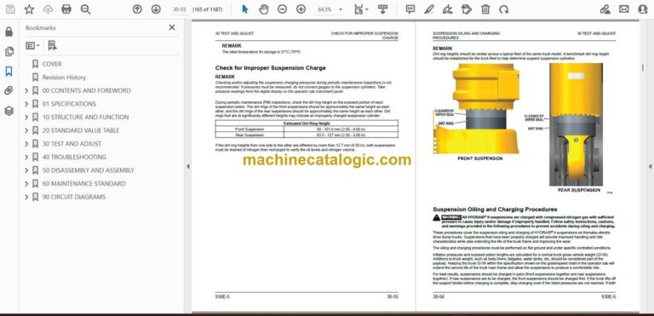The width and height of the screenshot is (654, 316).
Task: Choose the selection arrow tool
Action: [245, 9]
